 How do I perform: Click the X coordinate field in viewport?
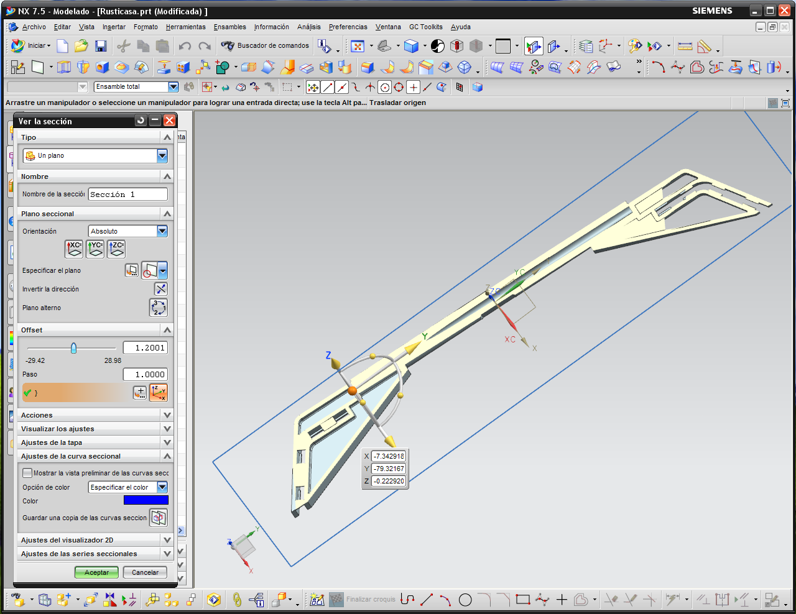point(389,456)
